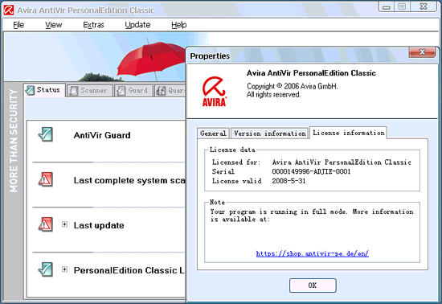Click the AntiVir Guard checkmark status icon

coord(45,134)
